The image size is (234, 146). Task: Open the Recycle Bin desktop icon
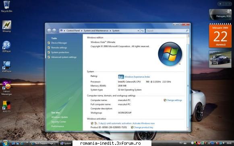tap(6, 6)
